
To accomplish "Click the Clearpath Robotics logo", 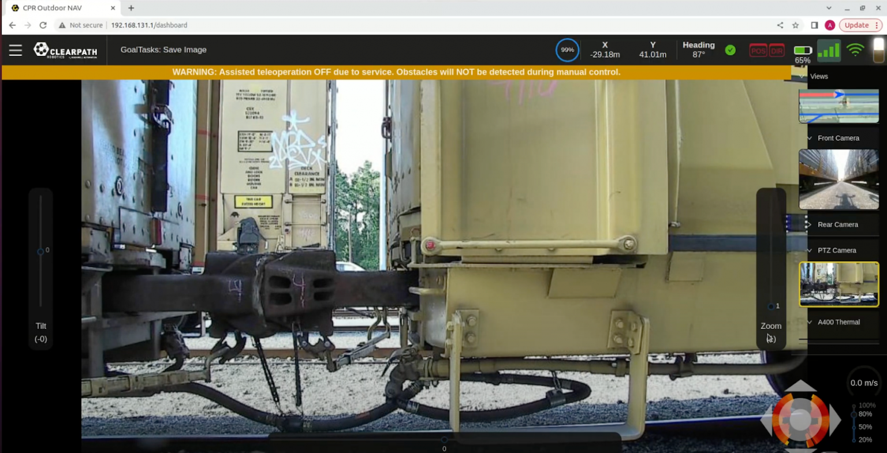I will point(65,50).
